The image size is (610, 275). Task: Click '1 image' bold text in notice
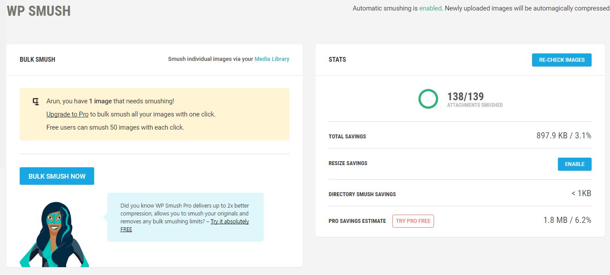100,101
